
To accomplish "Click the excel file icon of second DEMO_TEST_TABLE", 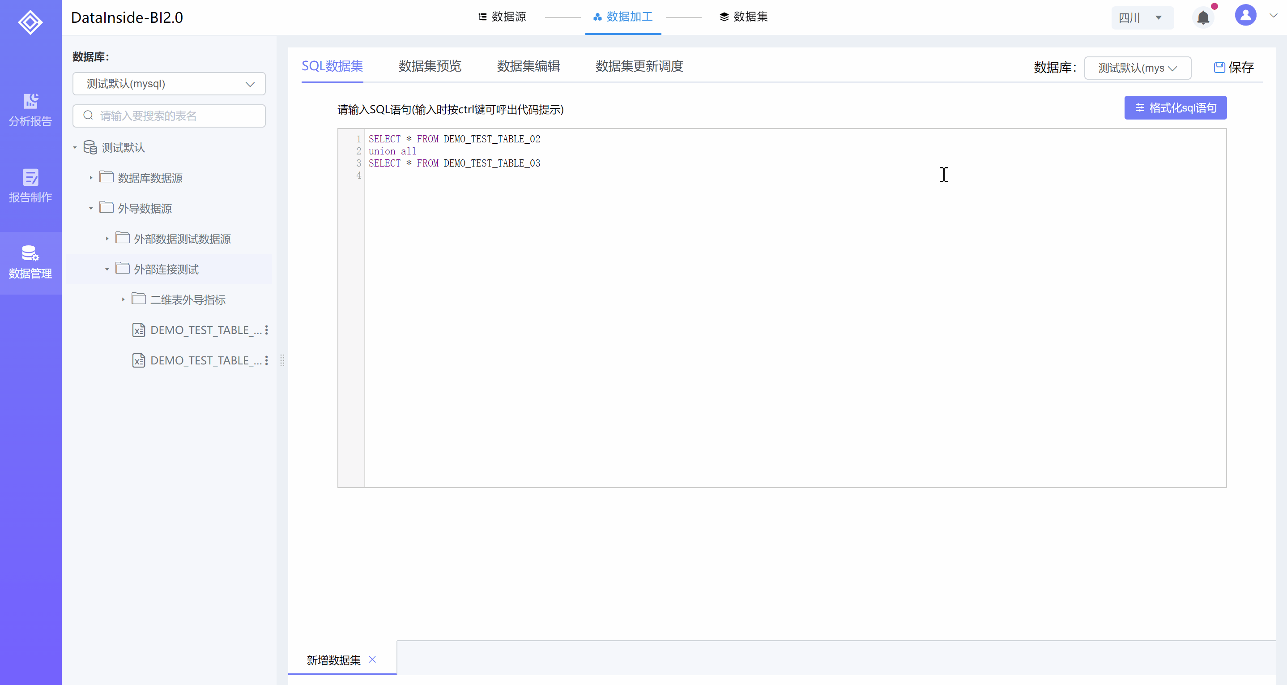I will [x=138, y=360].
